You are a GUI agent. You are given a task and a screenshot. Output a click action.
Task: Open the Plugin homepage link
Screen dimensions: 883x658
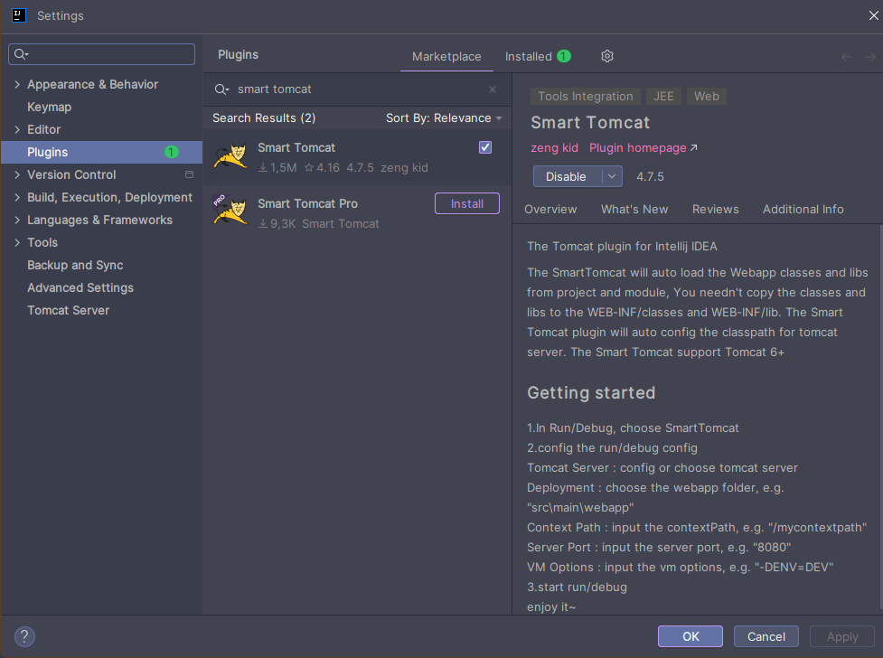637,147
